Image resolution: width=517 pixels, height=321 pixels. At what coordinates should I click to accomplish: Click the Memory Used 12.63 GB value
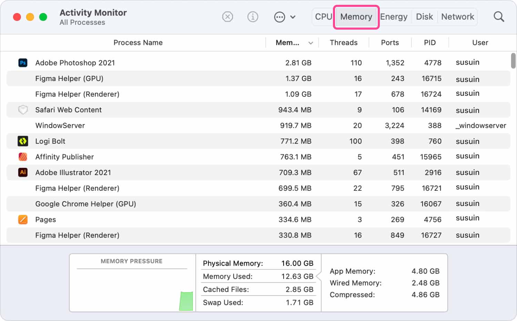pos(297,277)
